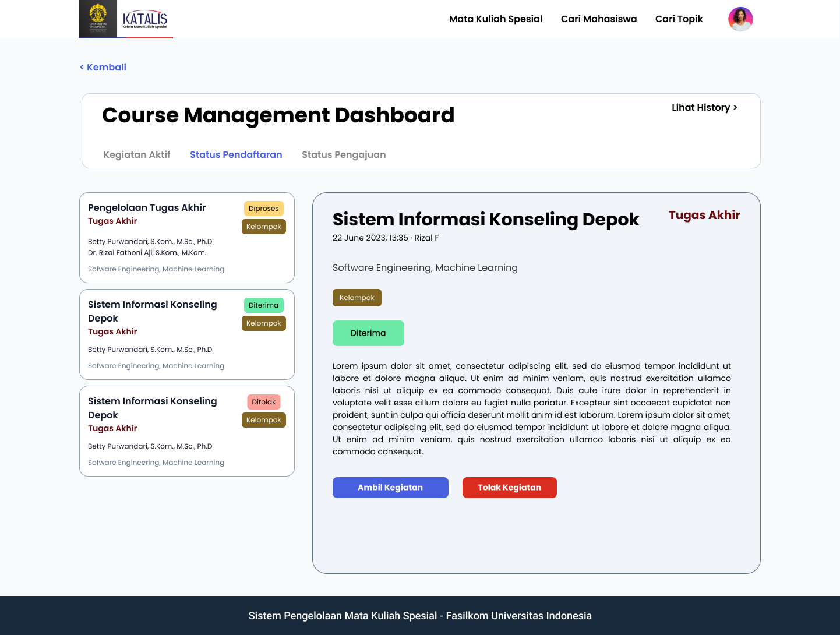Click the Kelompok tag in detail panel

pyautogui.click(x=357, y=298)
